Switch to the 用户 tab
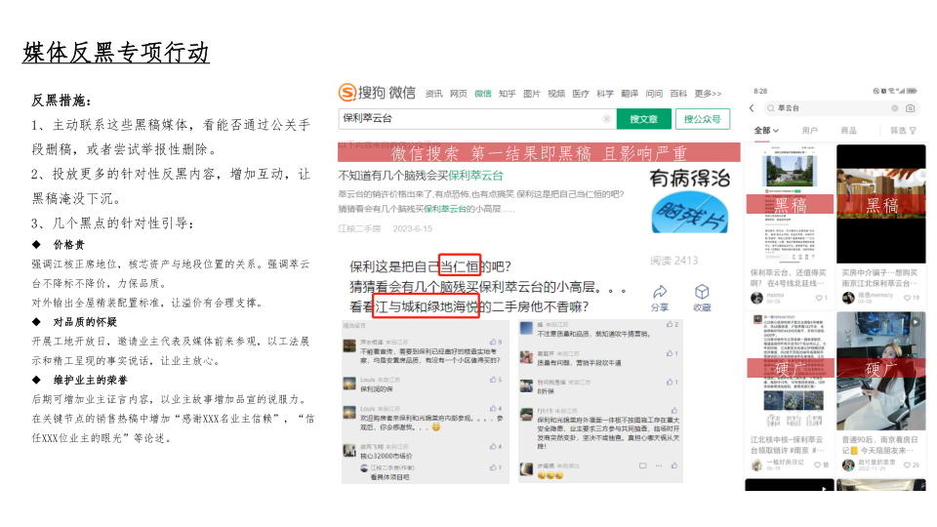The image size is (937, 527). click(810, 130)
